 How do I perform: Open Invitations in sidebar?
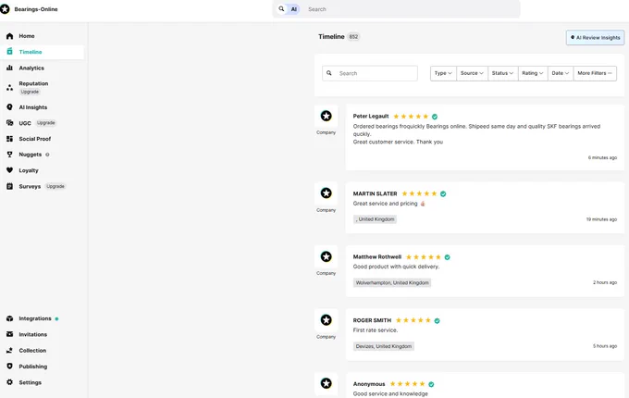33,334
